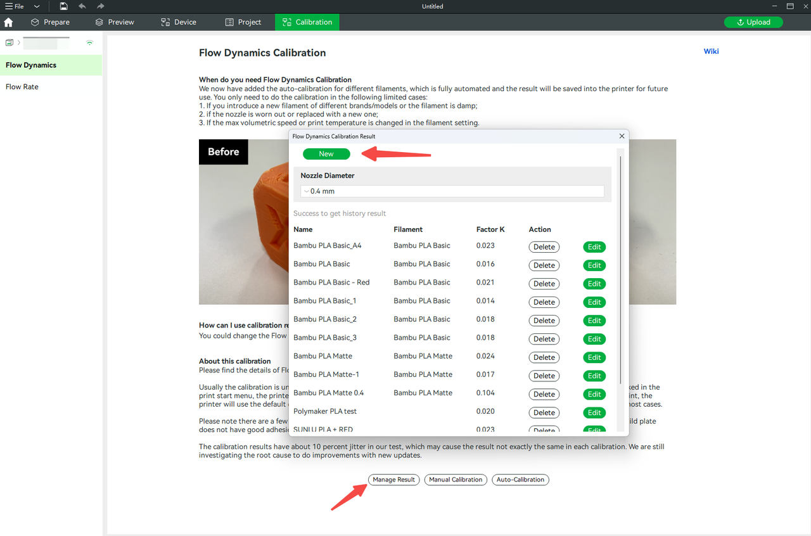811x536 pixels.
Task: Click the name "Bambu PLA Matte 0.4"
Action: tap(329, 392)
